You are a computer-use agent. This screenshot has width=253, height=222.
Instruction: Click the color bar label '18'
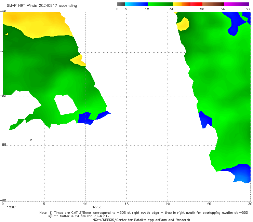(147, 9)
